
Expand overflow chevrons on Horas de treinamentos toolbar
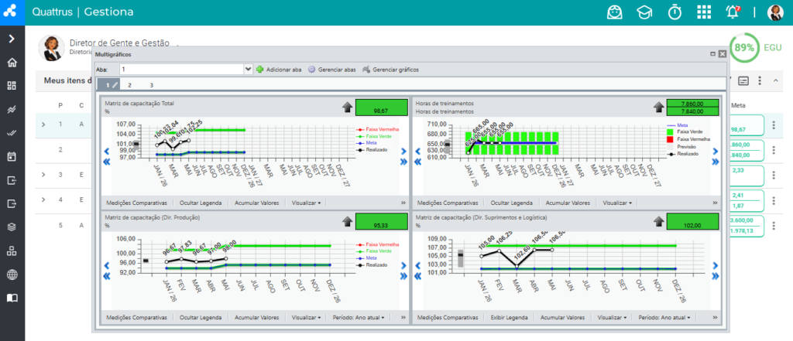pos(715,203)
